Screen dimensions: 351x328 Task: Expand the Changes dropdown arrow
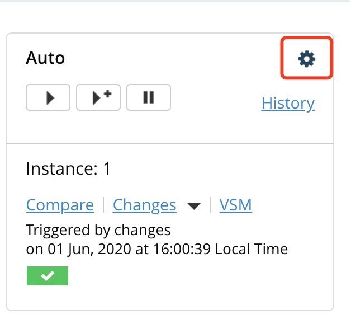(x=193, y=206)
